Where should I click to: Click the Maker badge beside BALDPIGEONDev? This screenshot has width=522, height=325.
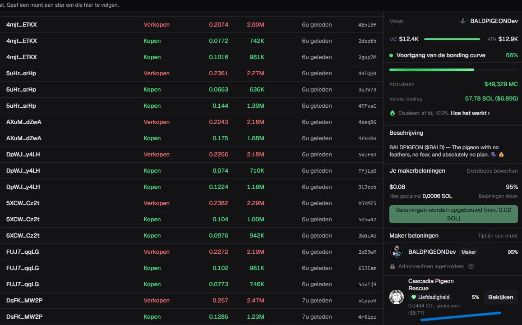pos(468,252)
